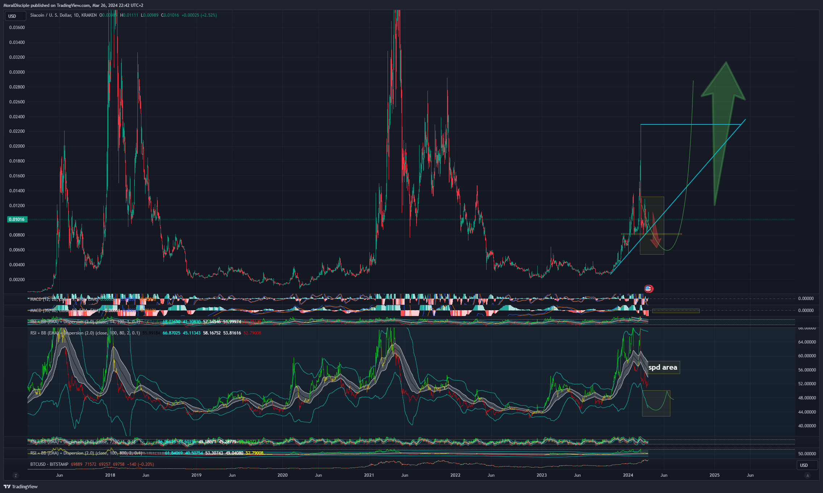The height and width of the screenshot is (493, 823).
Task: Toggle the A auto-scale button at bottom right
Action: tap(807, 475)
